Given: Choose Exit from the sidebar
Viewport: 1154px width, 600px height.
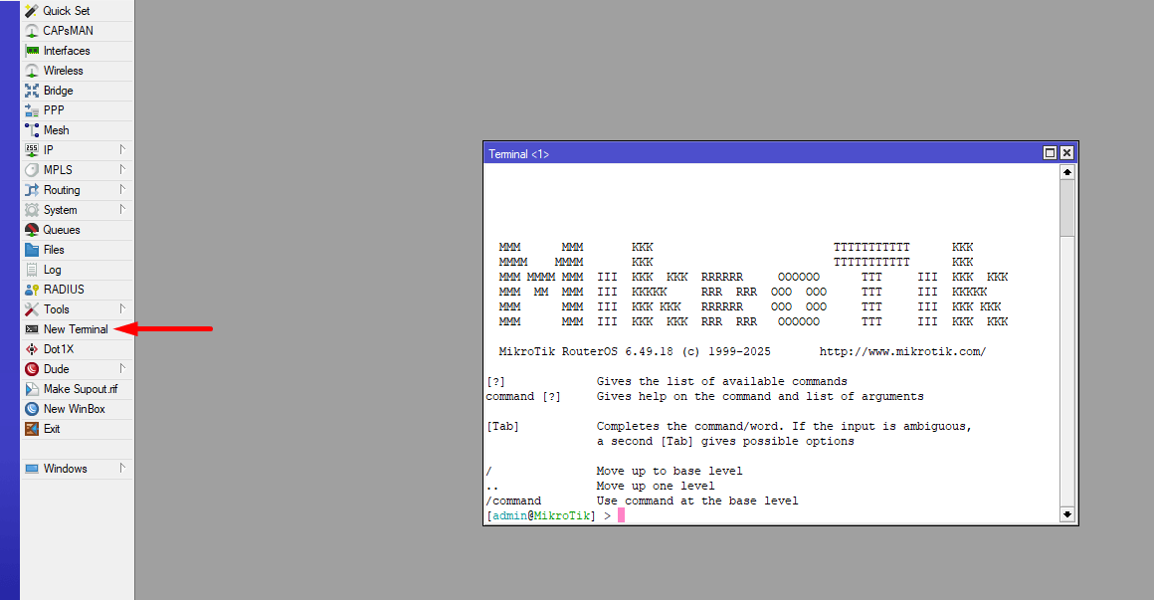Looking at the screenshot, I should [x=78, y=429].
